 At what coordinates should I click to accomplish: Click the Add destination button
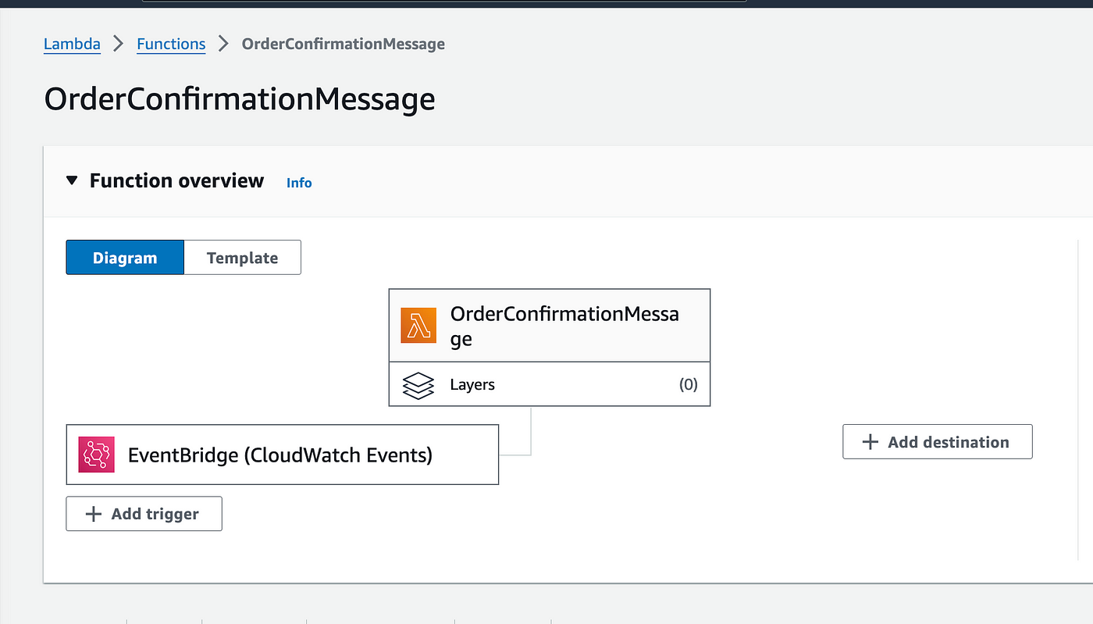(938, 442)
